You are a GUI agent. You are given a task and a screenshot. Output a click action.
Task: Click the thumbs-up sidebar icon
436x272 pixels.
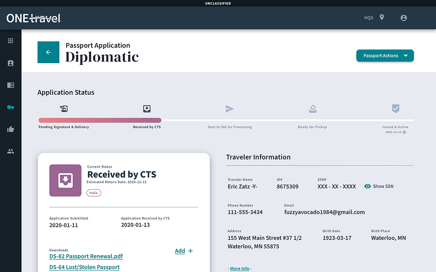[x=11, y=129]
